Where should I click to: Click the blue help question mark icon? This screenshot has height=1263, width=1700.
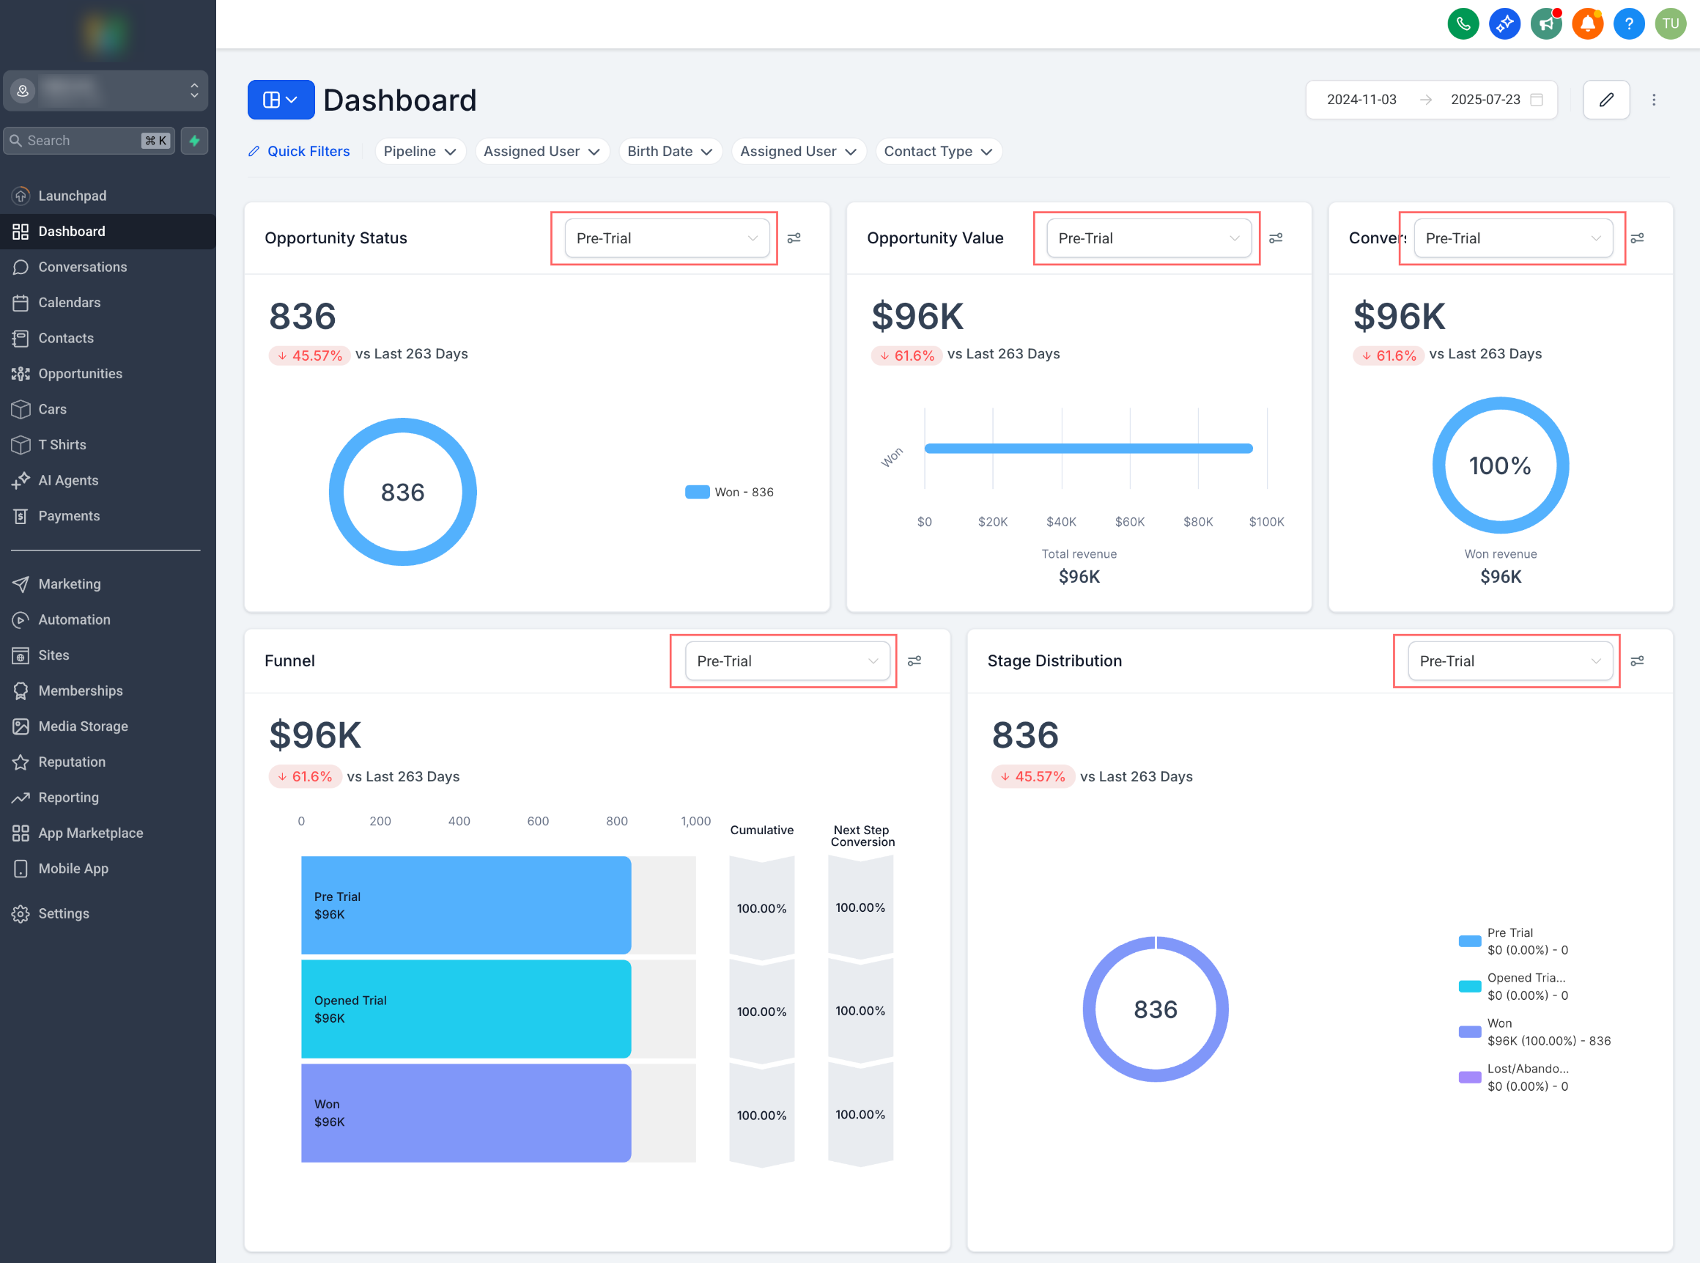[x=1628, y=23]
